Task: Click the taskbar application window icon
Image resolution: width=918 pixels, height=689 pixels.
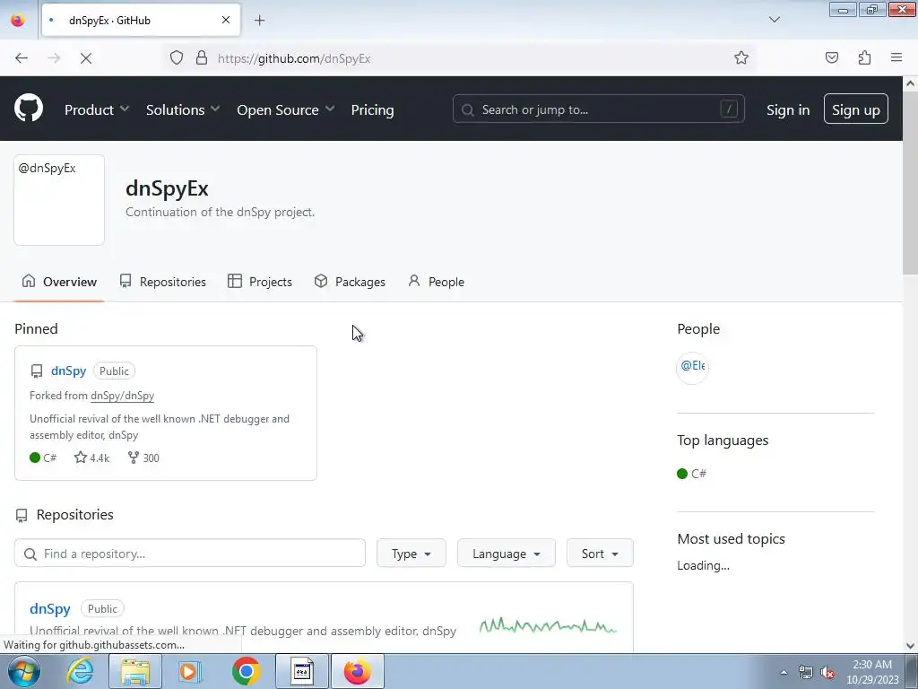Action: (x=302, y=671)
